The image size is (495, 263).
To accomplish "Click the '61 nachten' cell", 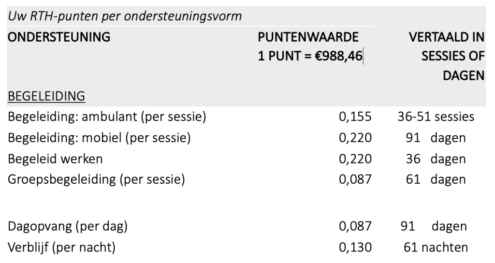I will pyautogui.click(x=436, y=247).
